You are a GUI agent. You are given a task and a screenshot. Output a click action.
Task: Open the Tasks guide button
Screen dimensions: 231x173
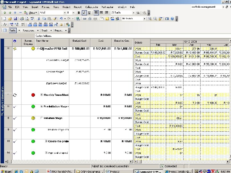pos(13,30)
